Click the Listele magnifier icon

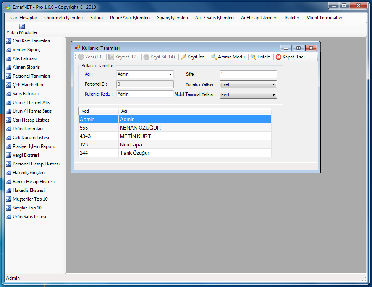click(253, 57)
